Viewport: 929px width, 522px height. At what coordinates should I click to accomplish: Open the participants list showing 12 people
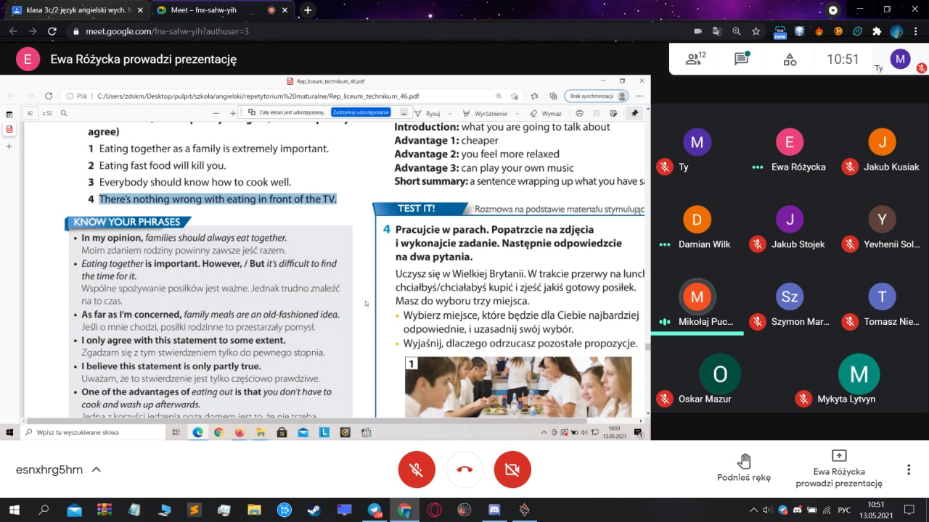(x=696, y=59)
